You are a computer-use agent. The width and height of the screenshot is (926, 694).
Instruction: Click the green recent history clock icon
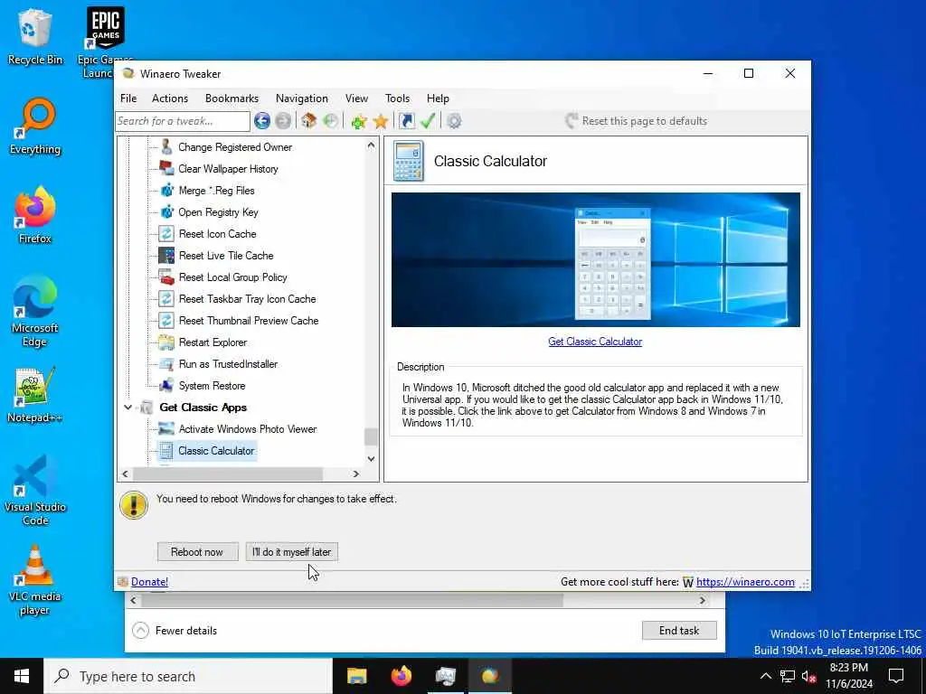point(331,121)
